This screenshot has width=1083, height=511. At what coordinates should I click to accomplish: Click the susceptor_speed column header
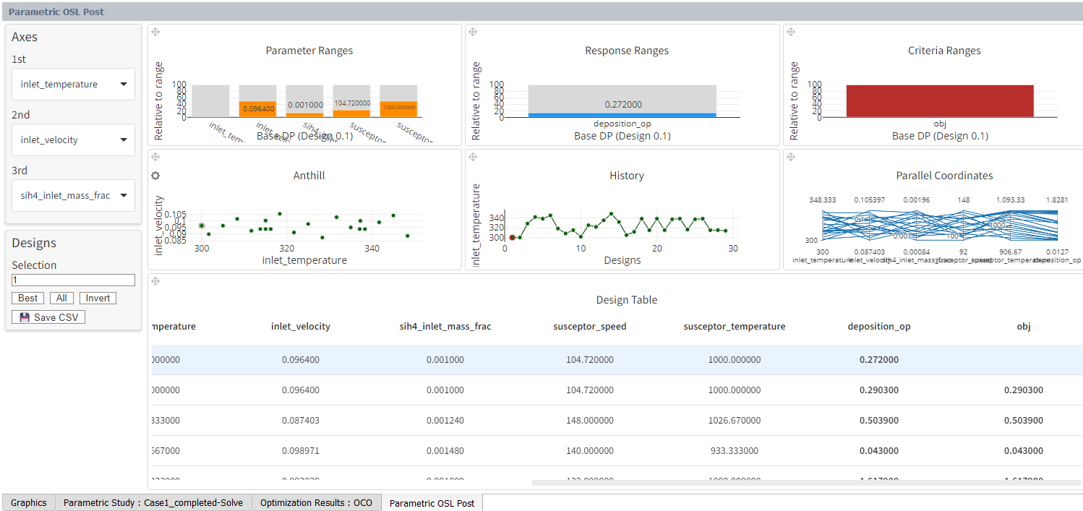point(590,327)
